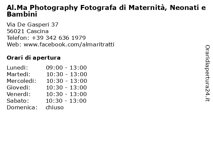Click Venerdi hours 10:30 - 13:00

66,94
